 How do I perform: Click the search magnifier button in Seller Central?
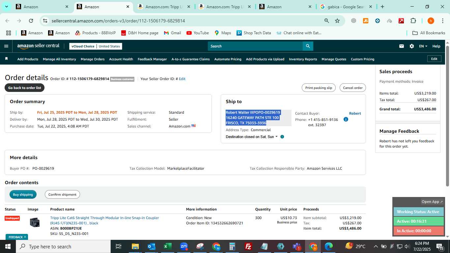308,46
